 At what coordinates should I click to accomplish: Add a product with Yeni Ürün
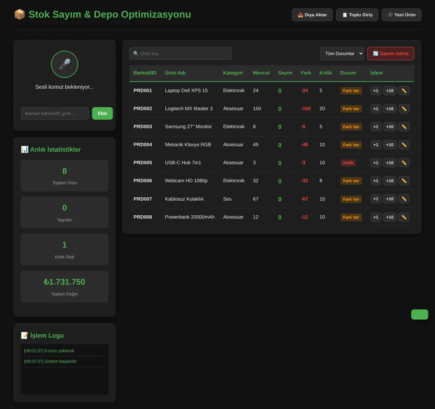pos(401,15)
